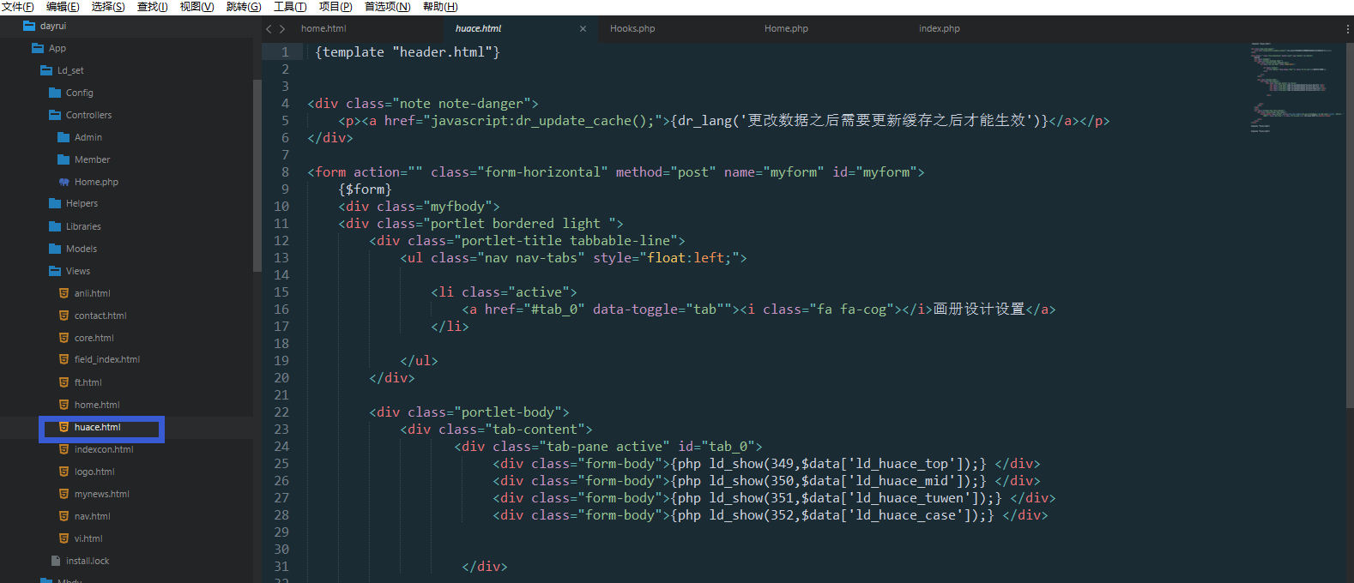Screen dimensions: 1354x583
Task: Switch to the Hooks.php tab
Action: click(632, 28)
